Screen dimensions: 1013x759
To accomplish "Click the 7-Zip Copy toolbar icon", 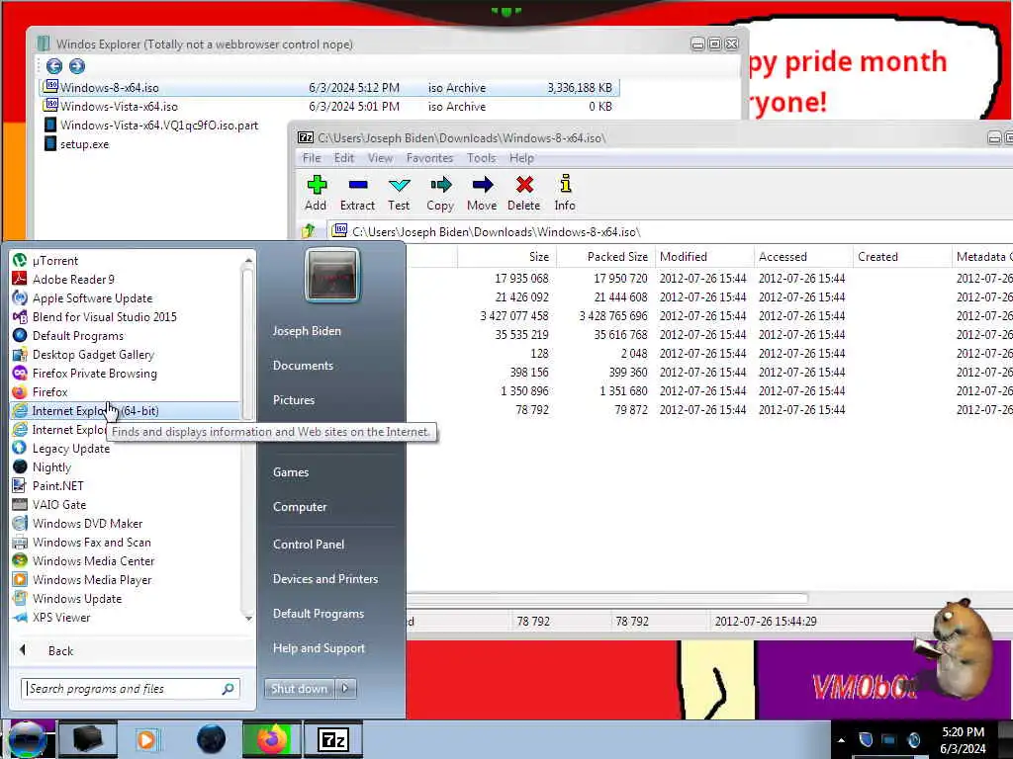I will [x=440, y=185].
